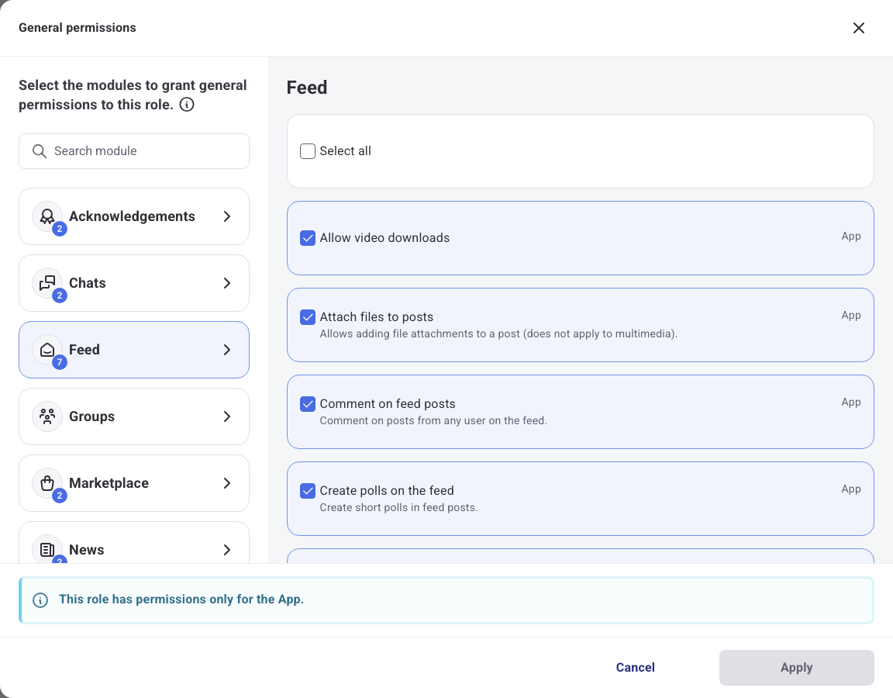The image size is (893, 698).
Task: Click 'Comment on posts from any user' description
Action: (433, 420)
